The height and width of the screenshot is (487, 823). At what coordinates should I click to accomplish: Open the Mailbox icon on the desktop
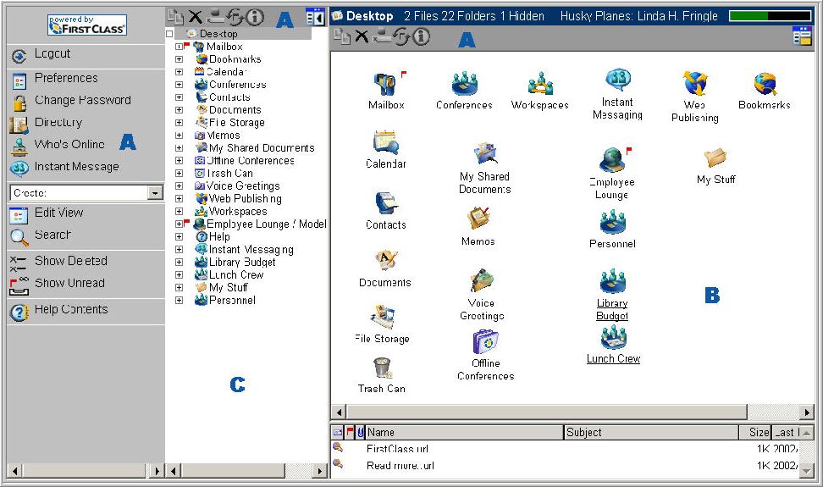(x=385, y=86)
